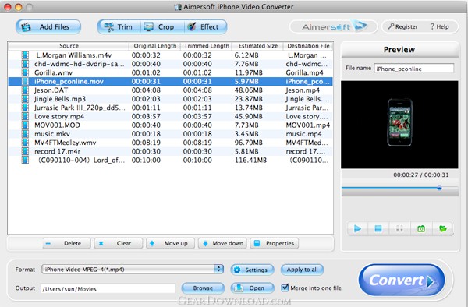Select chd-wdmc-hd-dvdrip file row
Viewport: 468px width, 307px height.
[x=170, y=64]
